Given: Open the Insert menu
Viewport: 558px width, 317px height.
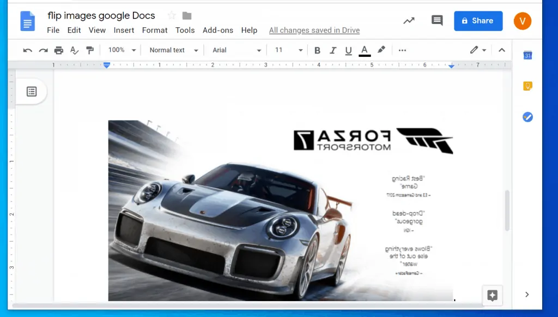Looking at the screenshot, I should coord(124,30).
